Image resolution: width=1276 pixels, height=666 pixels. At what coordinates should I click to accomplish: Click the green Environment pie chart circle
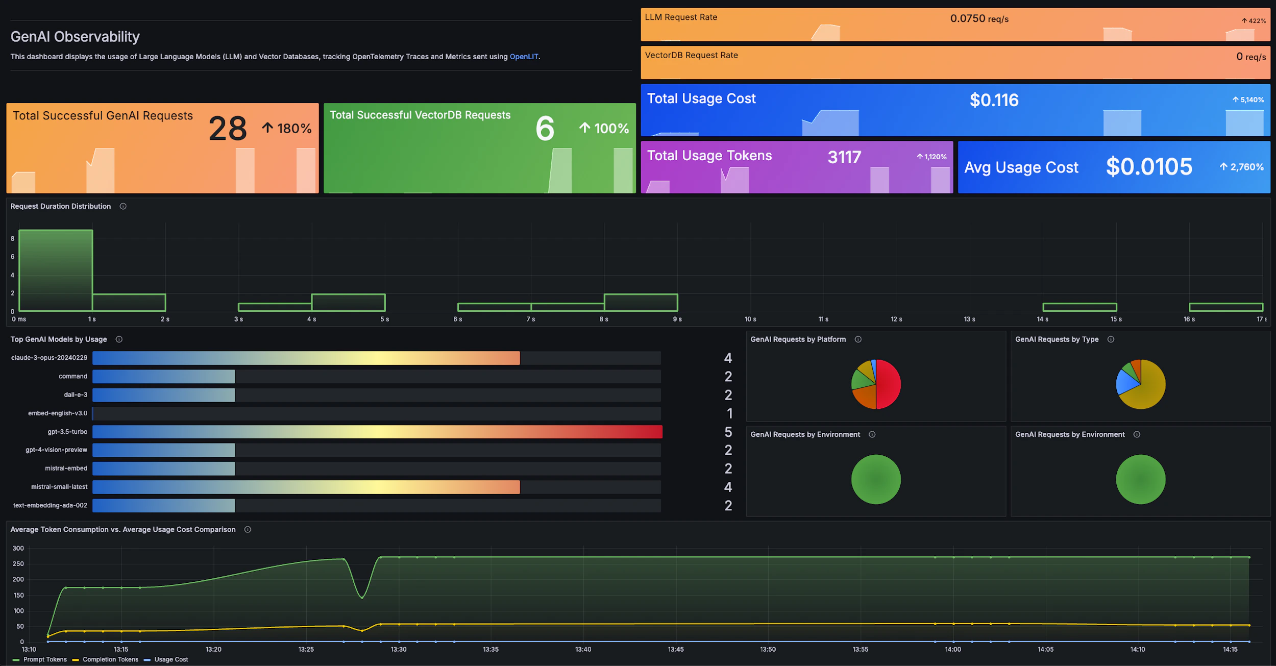875,478
